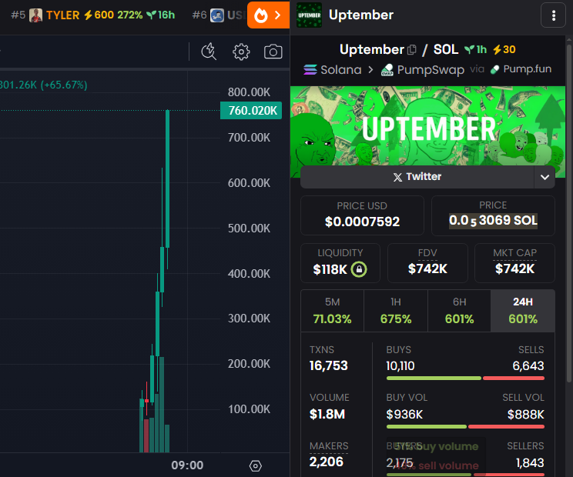Open chart settings gear icon

point(241,52)
